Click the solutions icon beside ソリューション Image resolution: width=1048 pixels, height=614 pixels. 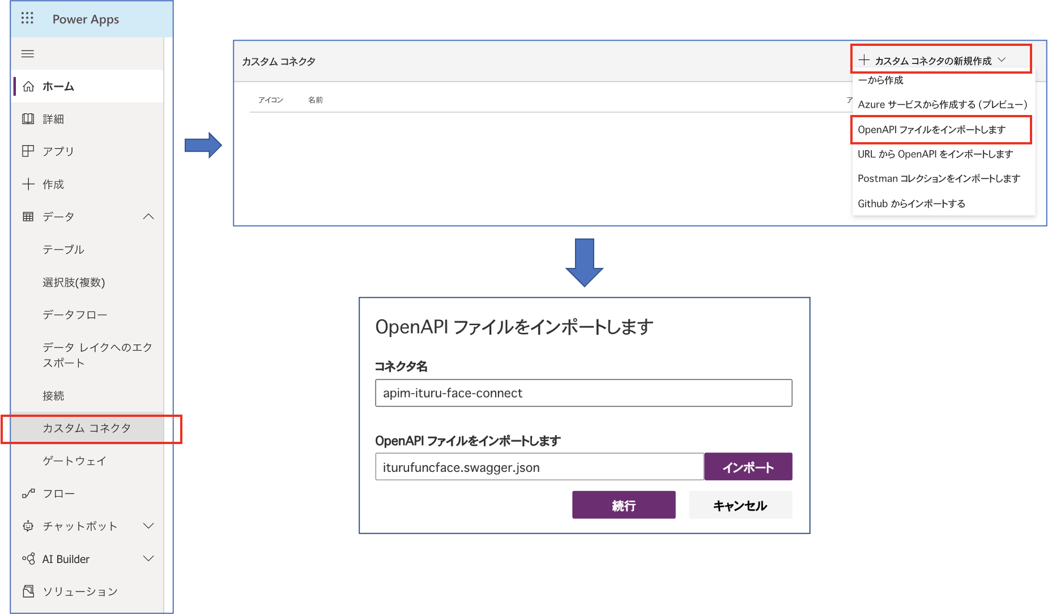pos(28,591)
